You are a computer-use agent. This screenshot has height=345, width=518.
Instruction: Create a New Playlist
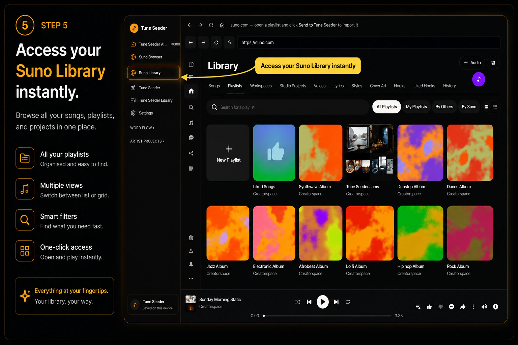(x=228, y=153)
